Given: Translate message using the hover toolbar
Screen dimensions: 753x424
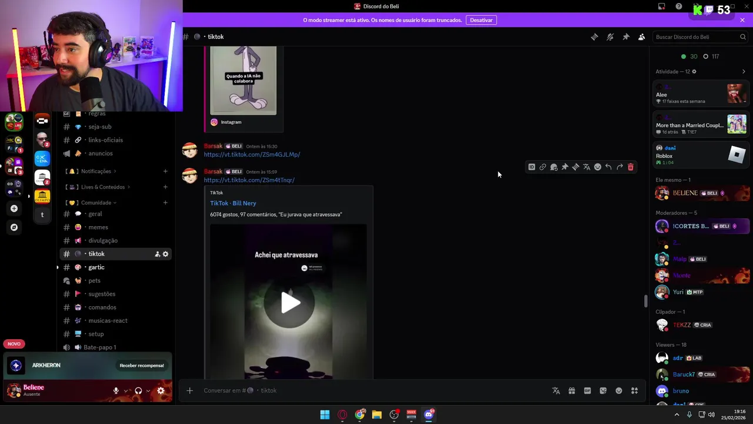Looking at the screenshot, I should click(587, 167).
